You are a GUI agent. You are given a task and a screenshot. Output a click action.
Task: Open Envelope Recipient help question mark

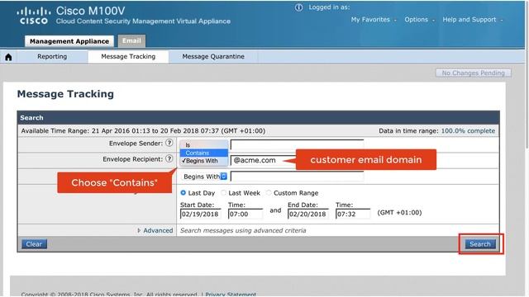[x=169, y=158]
